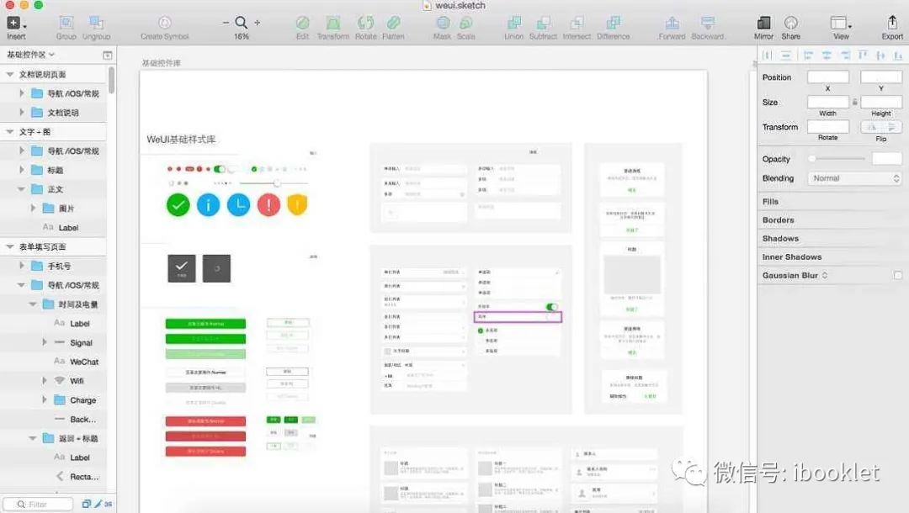Screen dimensions: 909x513
Task: Apply the Subtract boolean operation
Action: pos(543,27)
